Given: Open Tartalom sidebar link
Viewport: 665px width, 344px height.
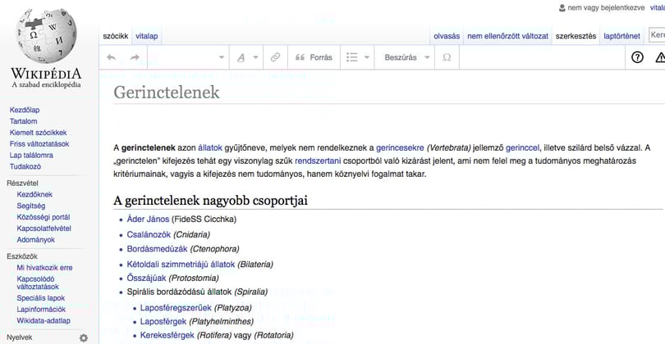Looking at the screenshot, I should point(23,121).
